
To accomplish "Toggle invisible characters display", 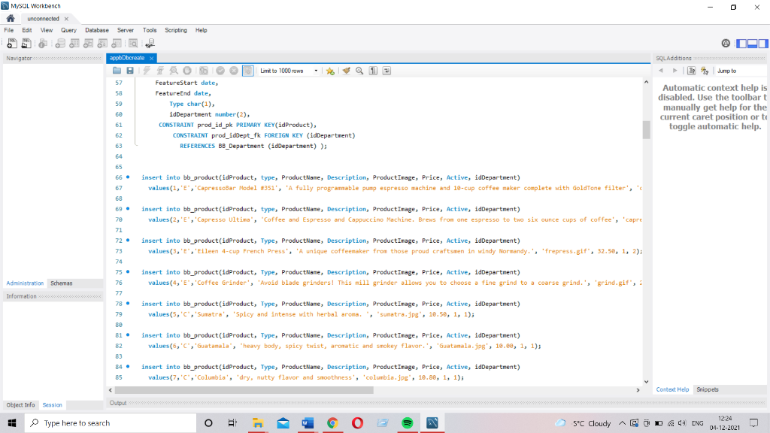I will click(x=373, y=71).
